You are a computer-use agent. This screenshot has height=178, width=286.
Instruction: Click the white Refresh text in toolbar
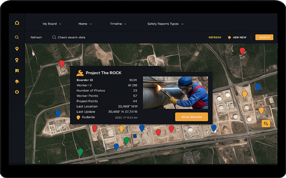point(36,38)
